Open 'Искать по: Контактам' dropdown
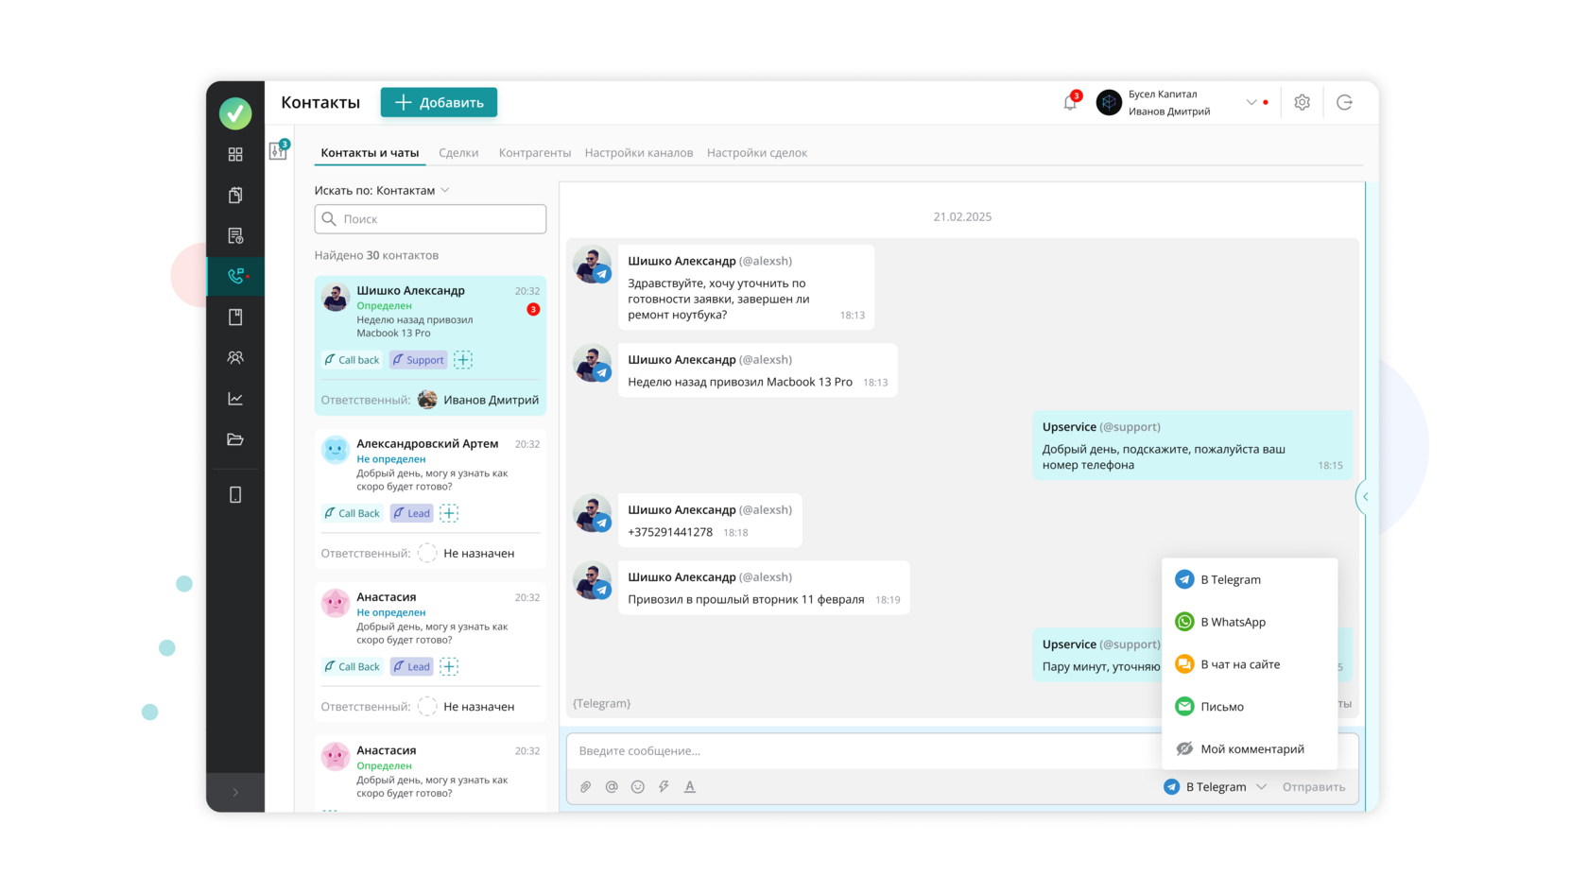Viewport: 1588px width, 893px height. tap(382, 190)
